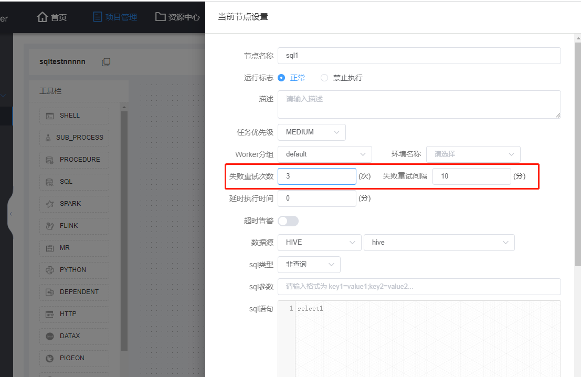Open the sql类型 非查询 dropdown

(x=309, y=265)
